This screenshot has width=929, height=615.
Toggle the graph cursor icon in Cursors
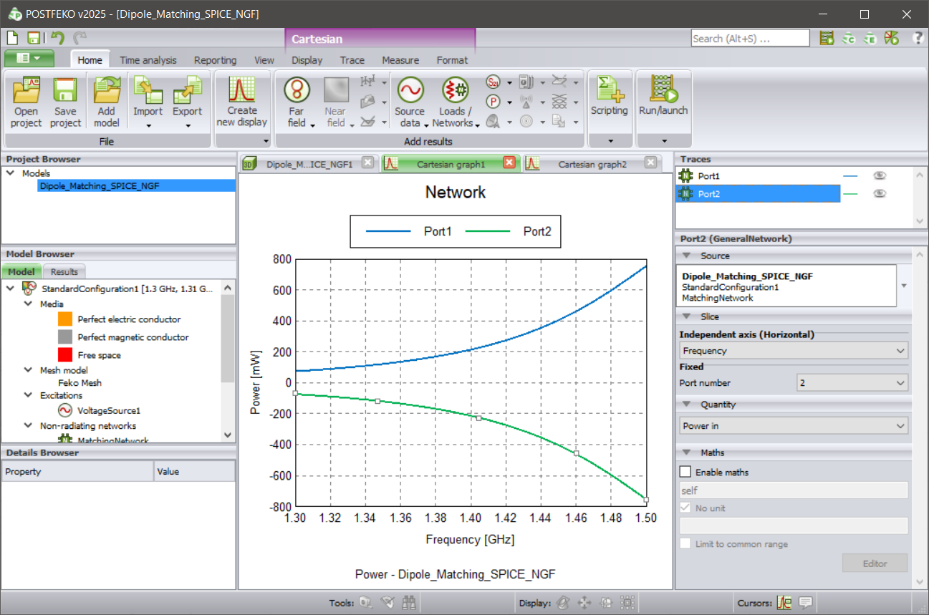click(784, 603)
